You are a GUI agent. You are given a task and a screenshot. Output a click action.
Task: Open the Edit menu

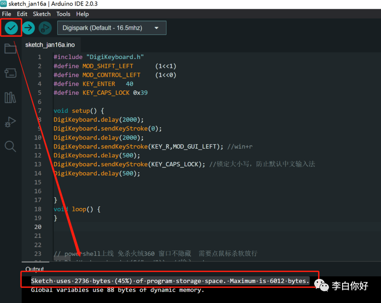22,14
